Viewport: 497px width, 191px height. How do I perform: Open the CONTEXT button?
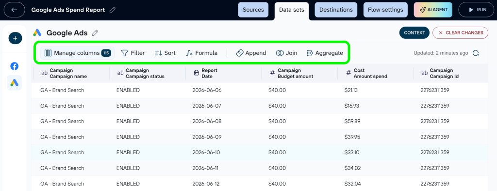pos(414,32)
